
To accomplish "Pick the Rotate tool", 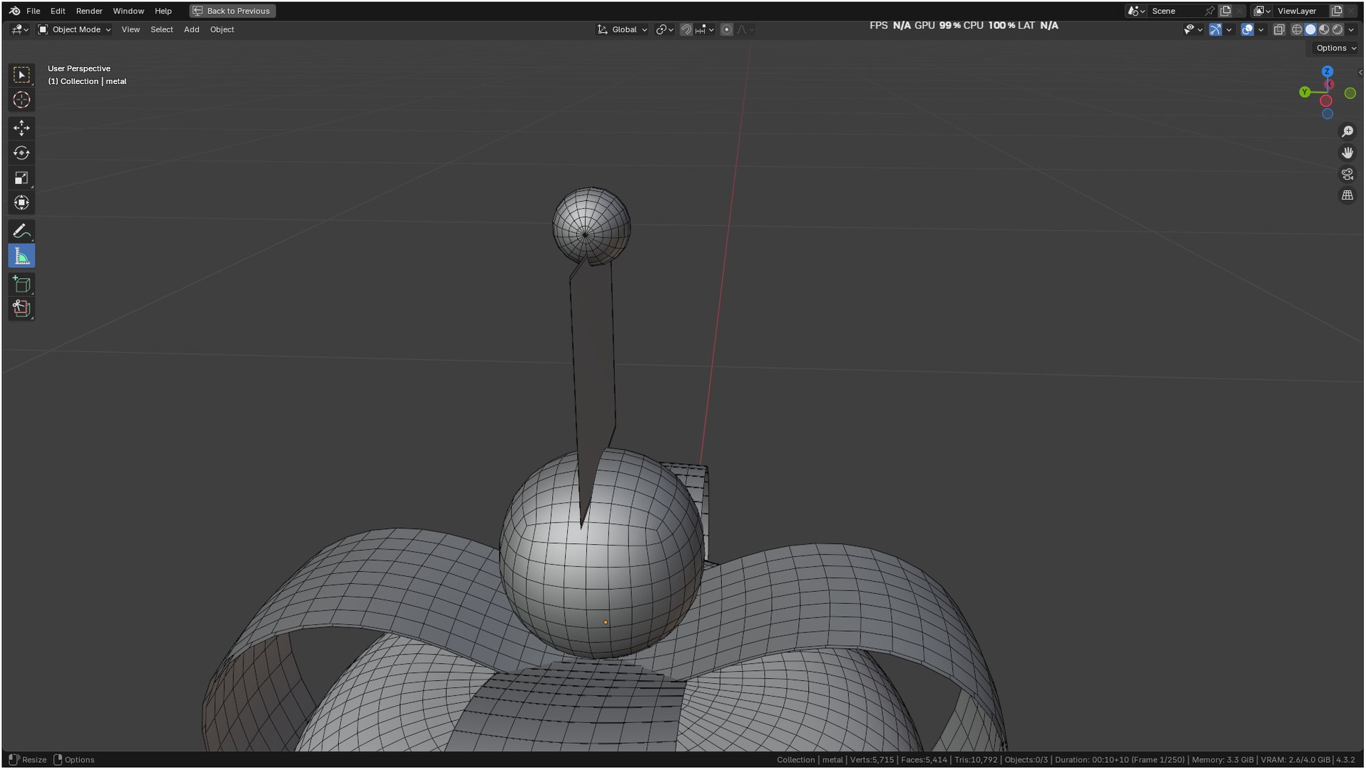I will point(21,153).
